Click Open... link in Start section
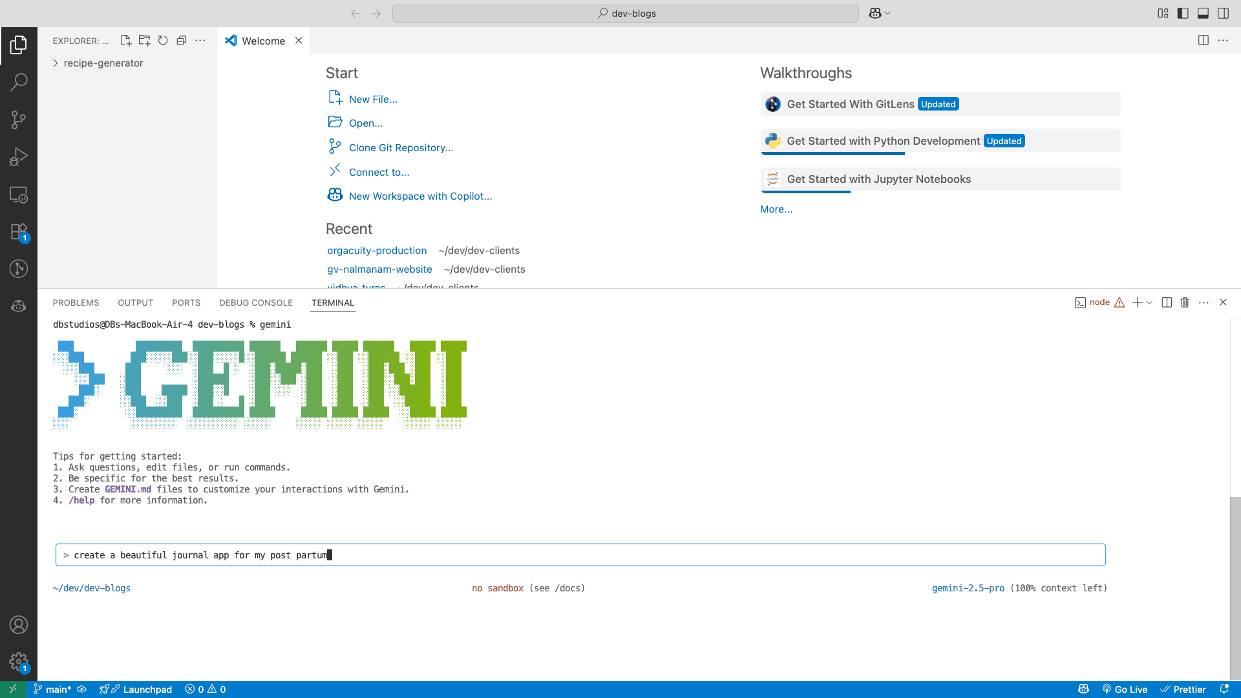Image resolution: width=1241 pixels, height=698 pixels. (x=366, y=123)
